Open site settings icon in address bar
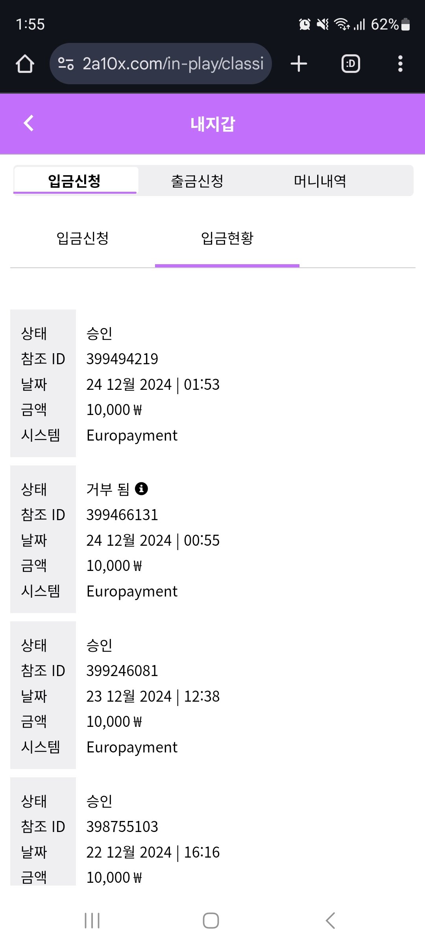425x945 pixels. tap(66, 64)
